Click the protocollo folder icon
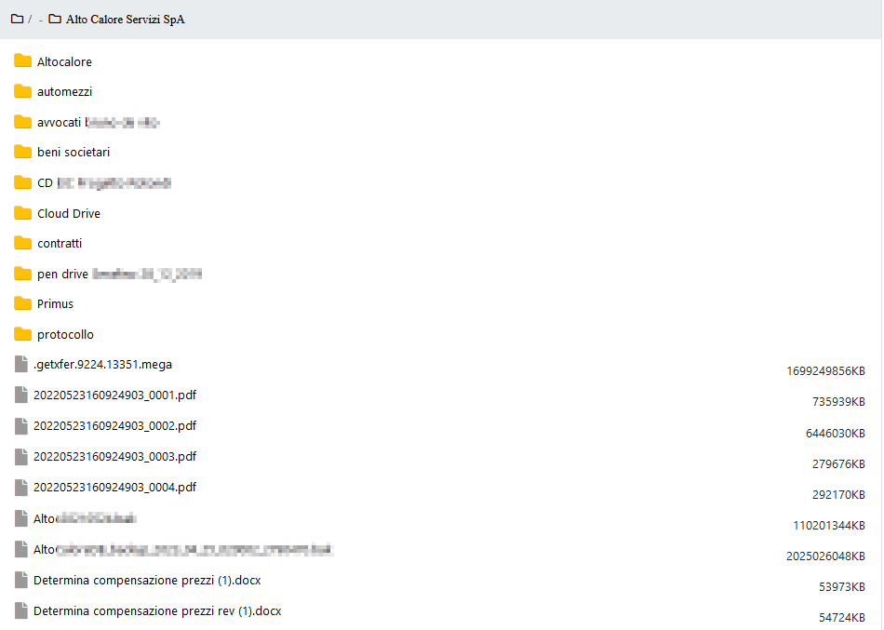This screenshot has height=630, width=884. pyautogui.click(x=23, y=334)
